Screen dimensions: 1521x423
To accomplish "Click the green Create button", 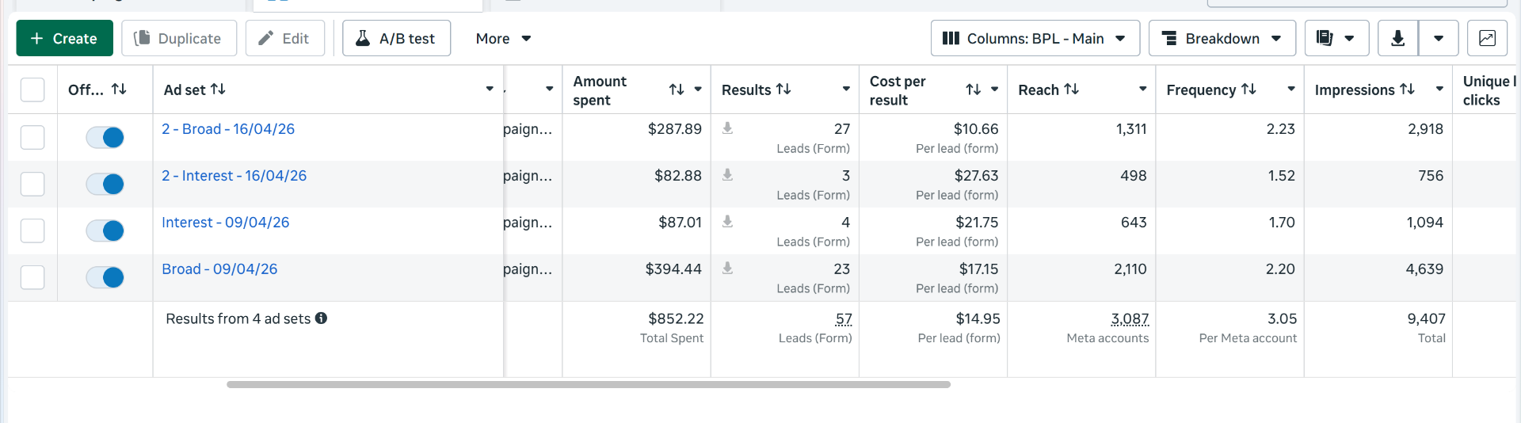I will (64, 38).
